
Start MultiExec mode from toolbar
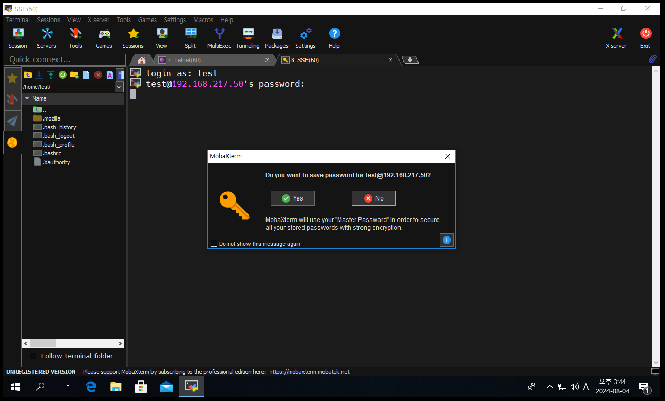click(219, 38)
